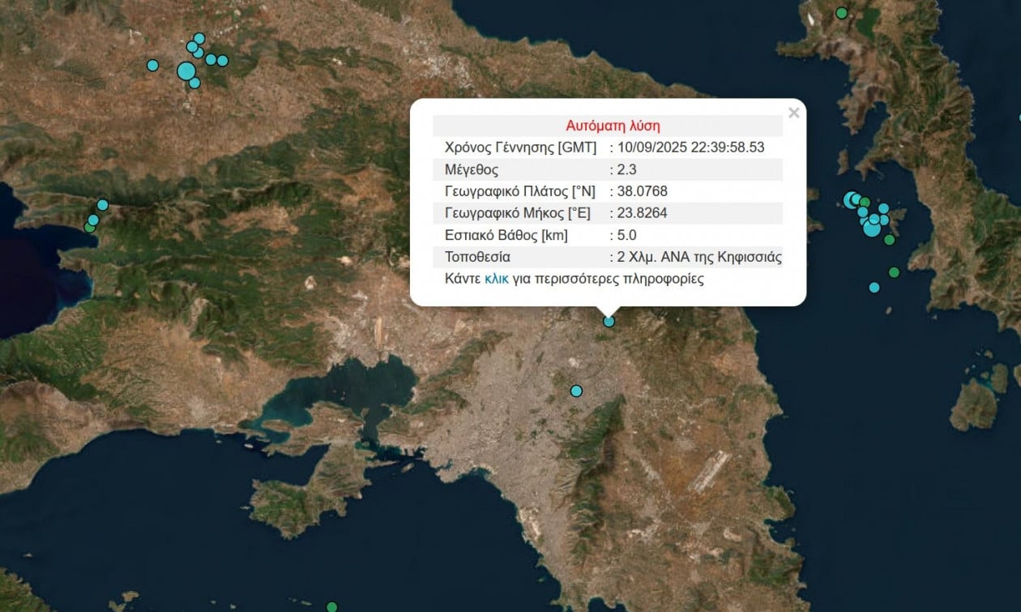Click the isolated leftmost marker of northwest cluster
Image resolution: width=1021 pixels, height=612 pixels.
(152, 65)
